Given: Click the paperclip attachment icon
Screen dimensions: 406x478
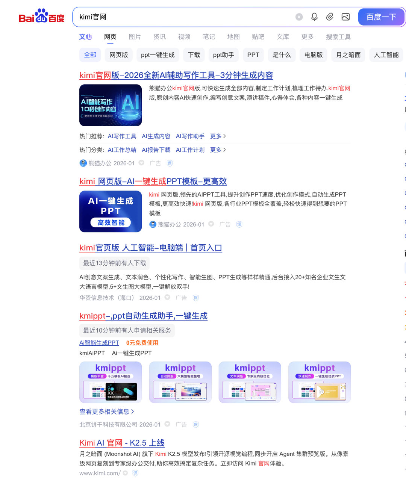Looking at the screenshot, I should point(330,17).
